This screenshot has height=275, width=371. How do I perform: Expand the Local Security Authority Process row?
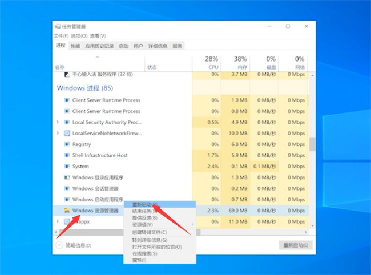pyautogui.click(x=58, y=122)
